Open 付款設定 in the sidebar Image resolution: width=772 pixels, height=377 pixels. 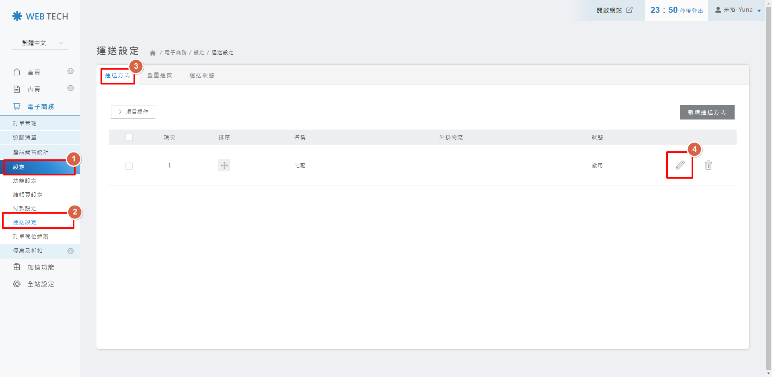pyautogui.click(x=25, y=208)
